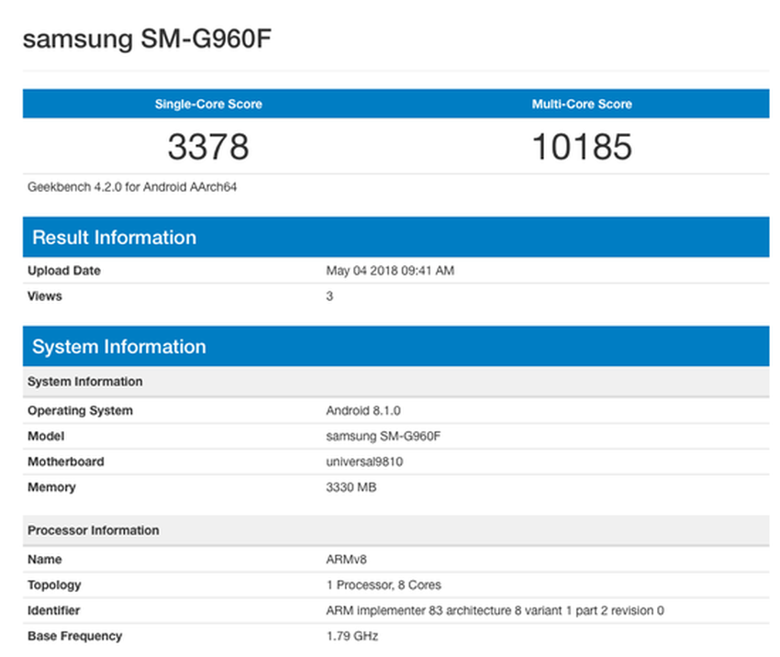Click the single-core score value 3378
Viewport: 780px width, 657px height.
(208, 147)
